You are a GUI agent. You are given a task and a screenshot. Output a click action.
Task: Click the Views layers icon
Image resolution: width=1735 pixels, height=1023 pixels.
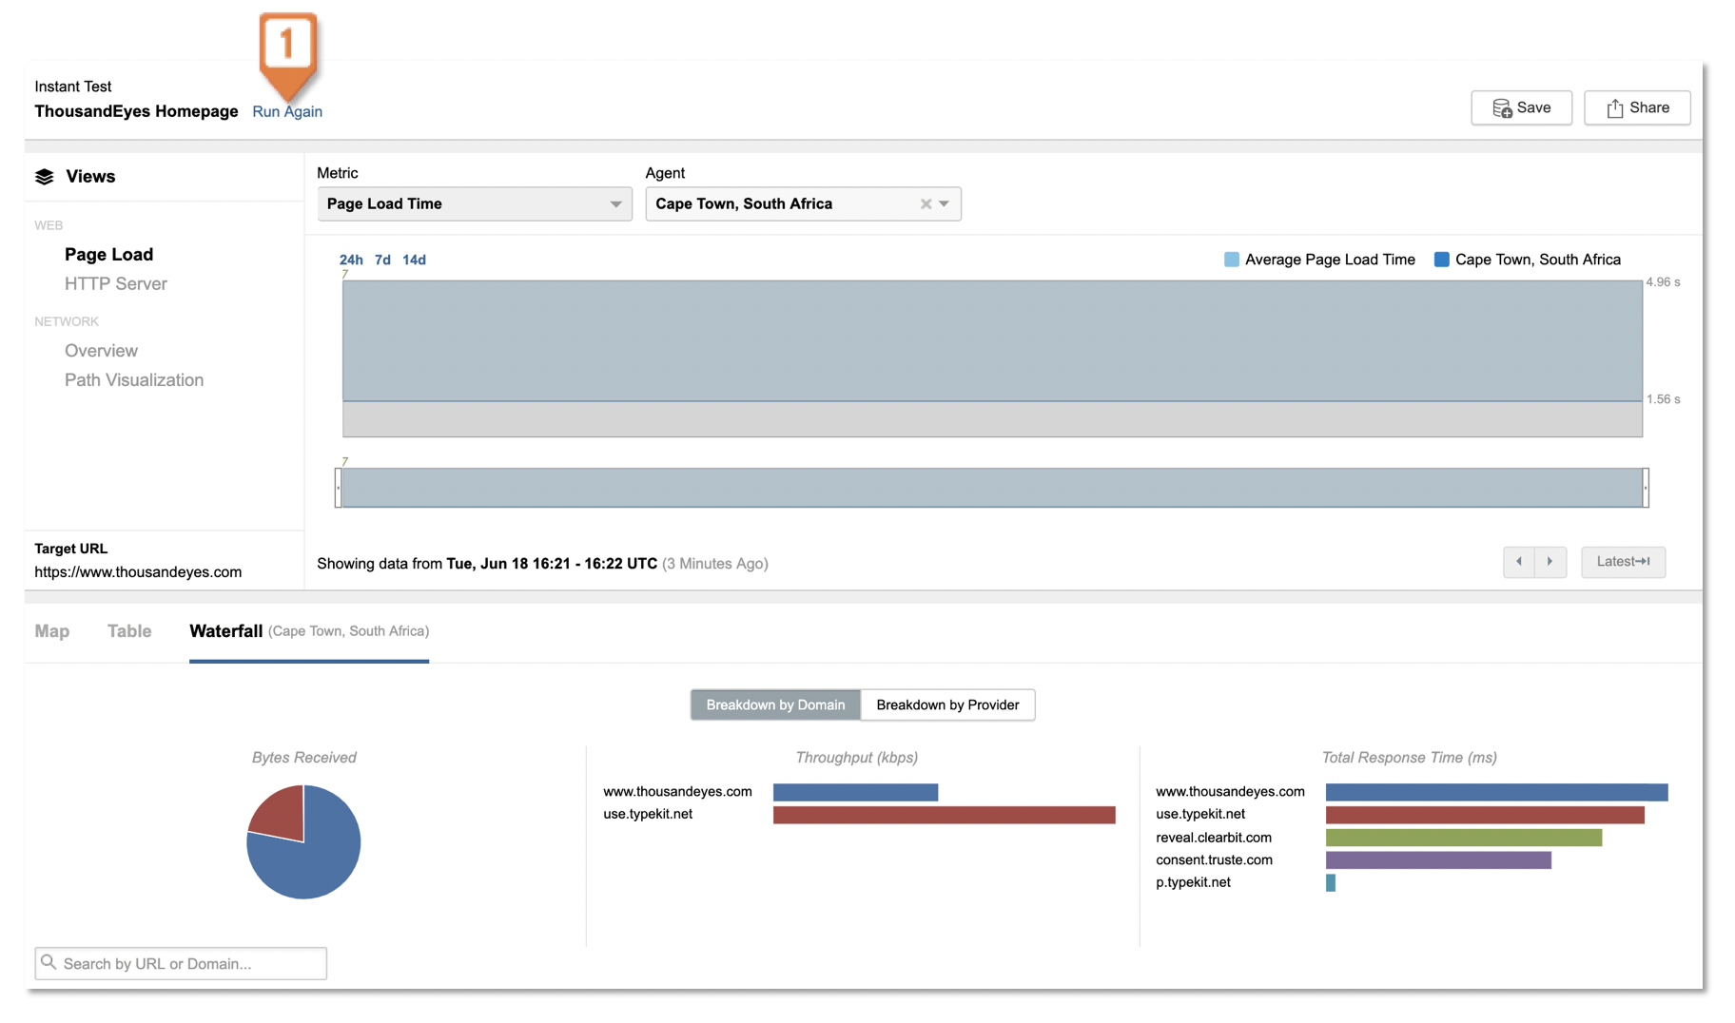(45, 177)
